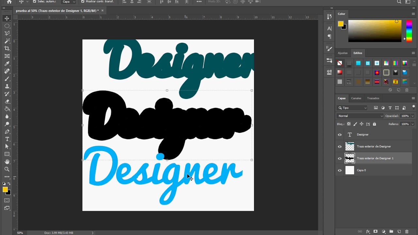Select the Zoom tool

coord(7,169)
